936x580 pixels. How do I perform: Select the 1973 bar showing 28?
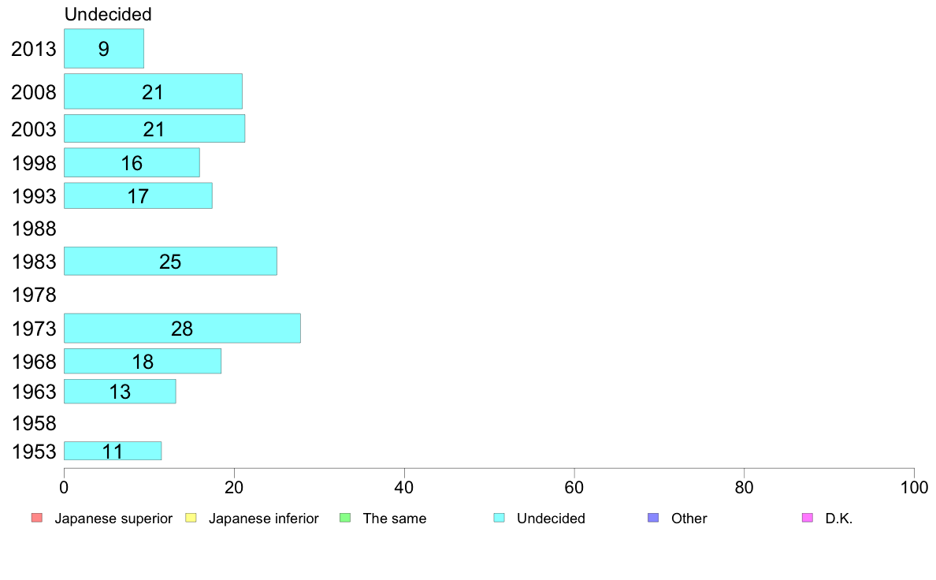pyautogui.click(x=182, y=328)
